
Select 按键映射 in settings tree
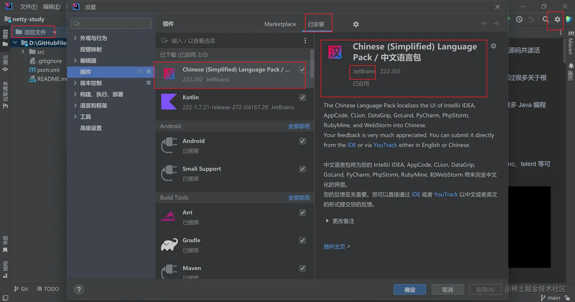click(91, 49)
